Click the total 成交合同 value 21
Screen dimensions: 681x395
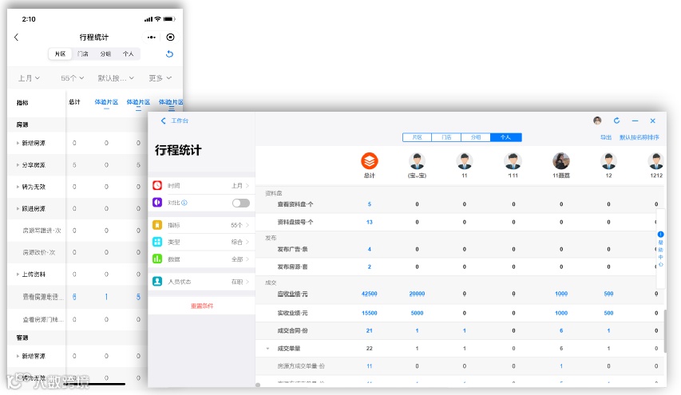(369, 330)
